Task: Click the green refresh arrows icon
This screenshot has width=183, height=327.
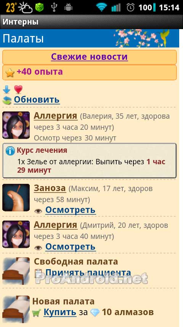Action: 7,100
